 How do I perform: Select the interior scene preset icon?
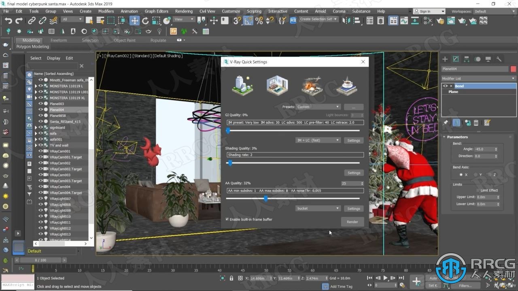[277, 85]
